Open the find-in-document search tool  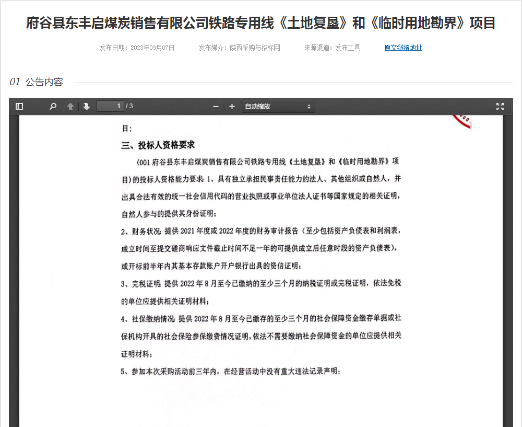[x=53, y=106]
